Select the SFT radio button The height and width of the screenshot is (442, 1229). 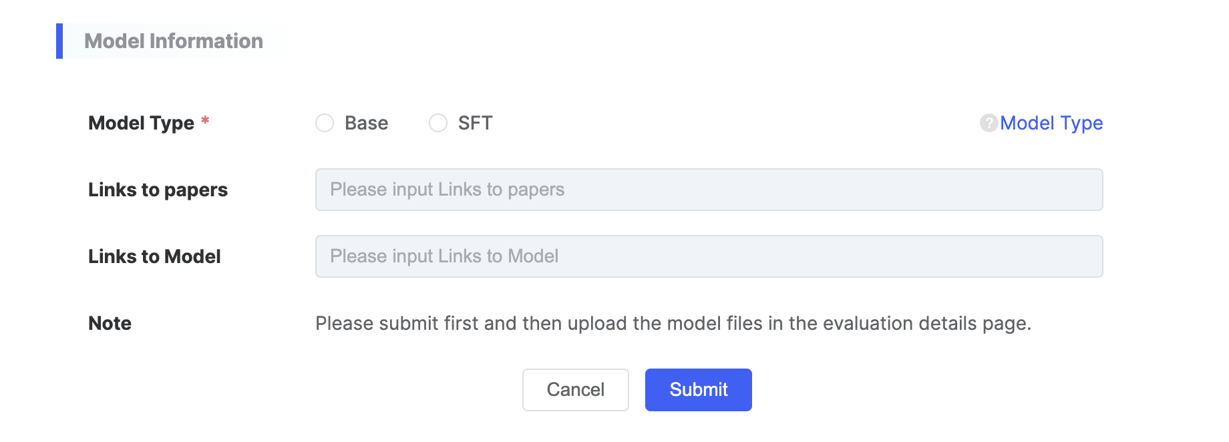coord(438,123)
